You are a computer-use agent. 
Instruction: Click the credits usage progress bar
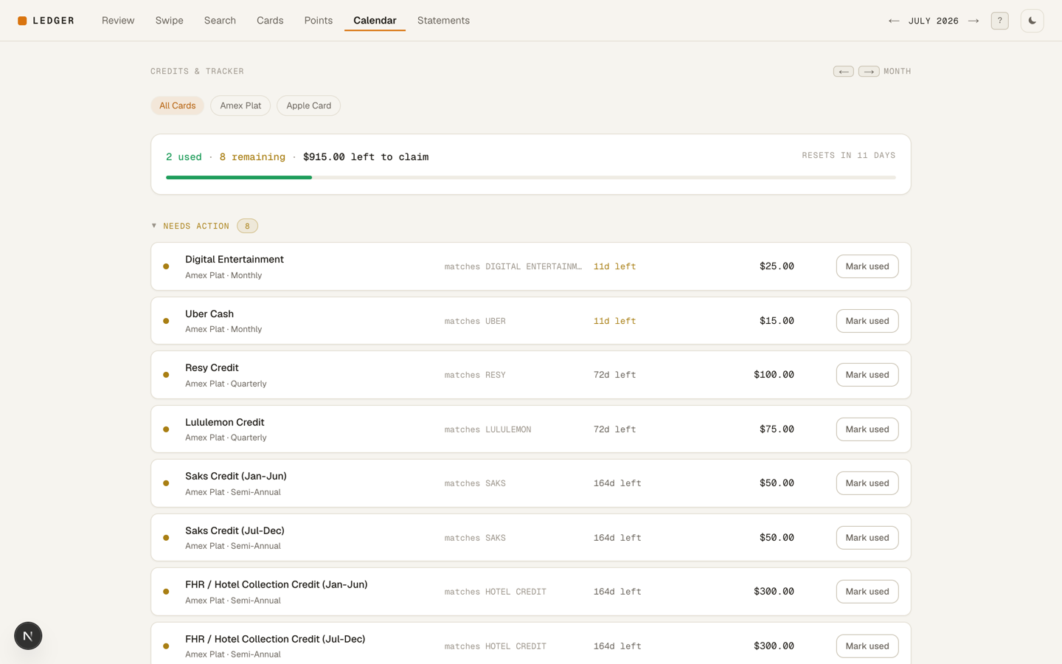[x=531, y=178]
